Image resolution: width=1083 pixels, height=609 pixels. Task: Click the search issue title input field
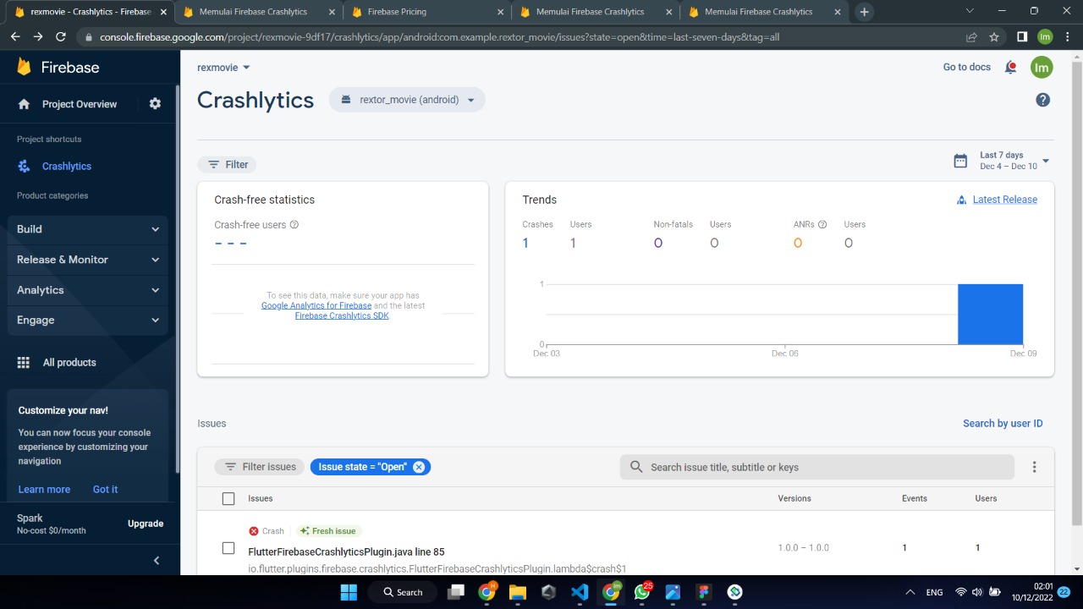tap(817, 467)
